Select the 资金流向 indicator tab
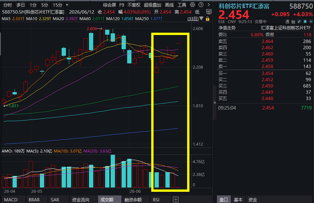The width and height of the screenshot is (314, 203). (81, 200)
